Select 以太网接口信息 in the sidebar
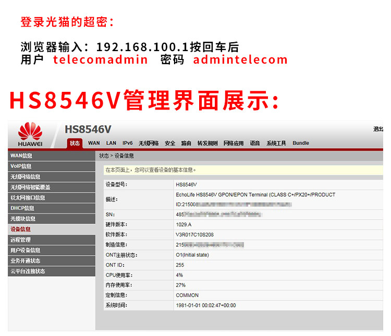The image size is (391, 336). click(x=52, y=197)
